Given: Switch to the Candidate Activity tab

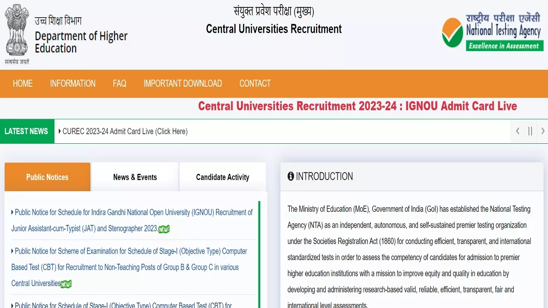Looking at the screenshot, I should tap(223, 177).
